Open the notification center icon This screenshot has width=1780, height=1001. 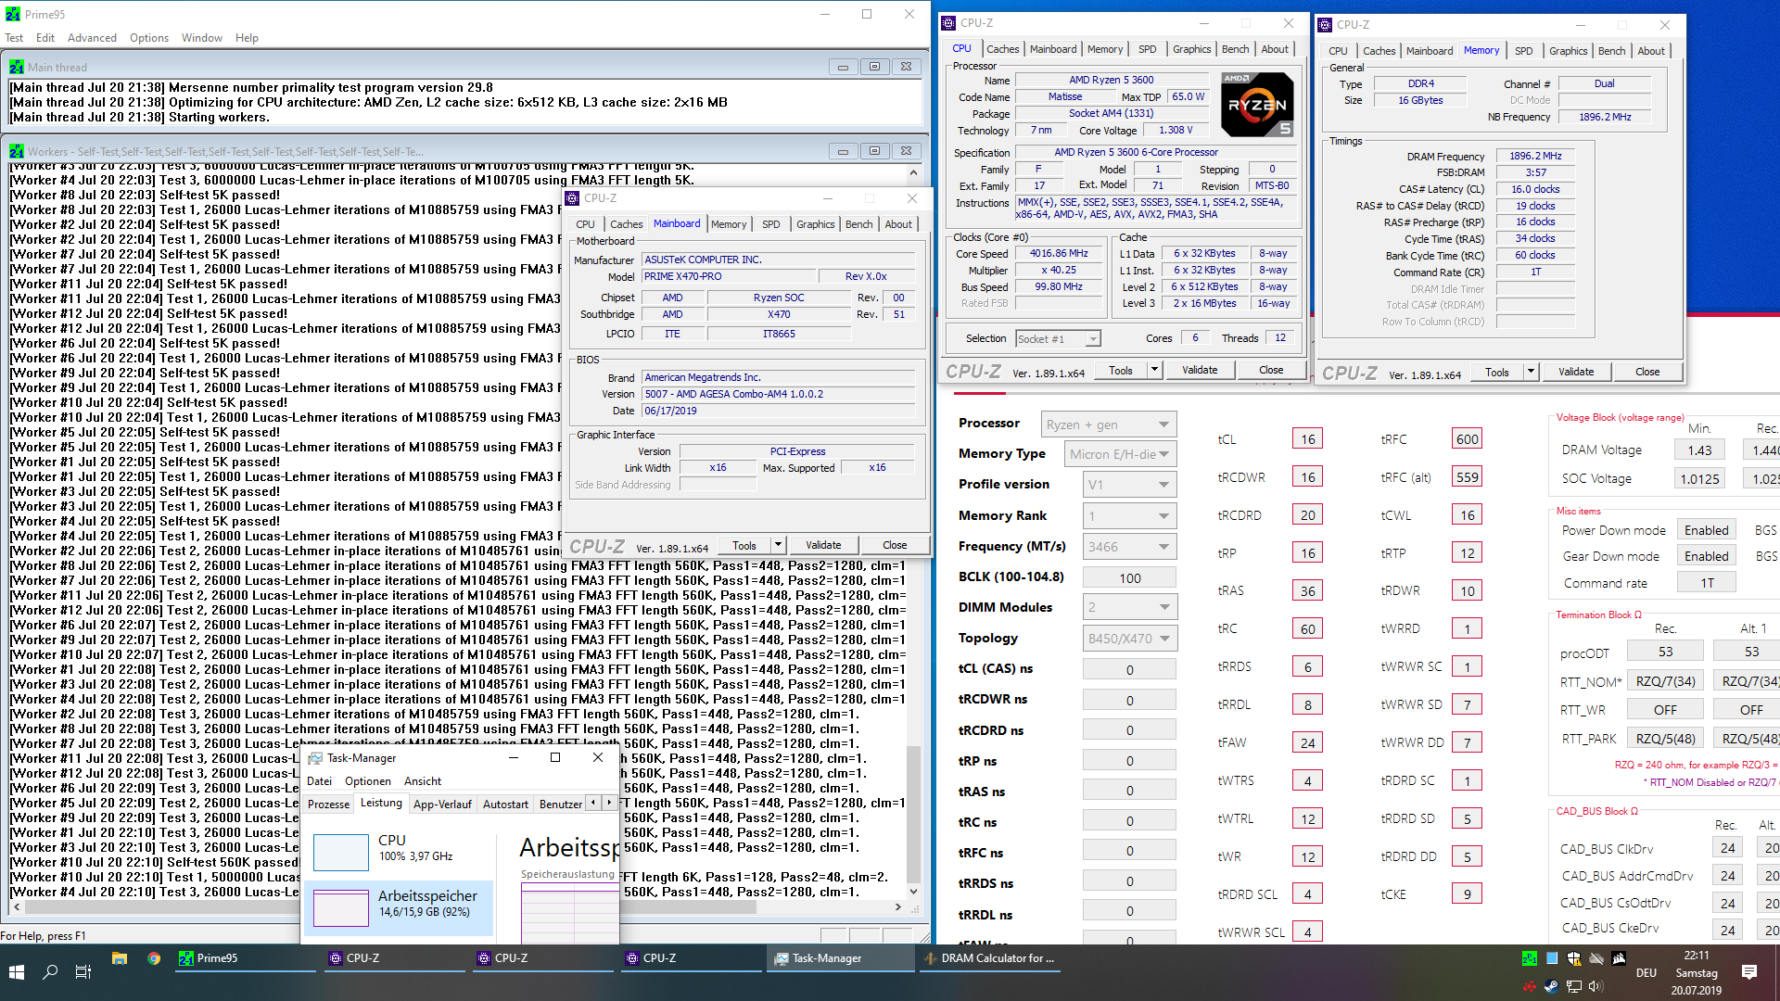click(1748, 971)
